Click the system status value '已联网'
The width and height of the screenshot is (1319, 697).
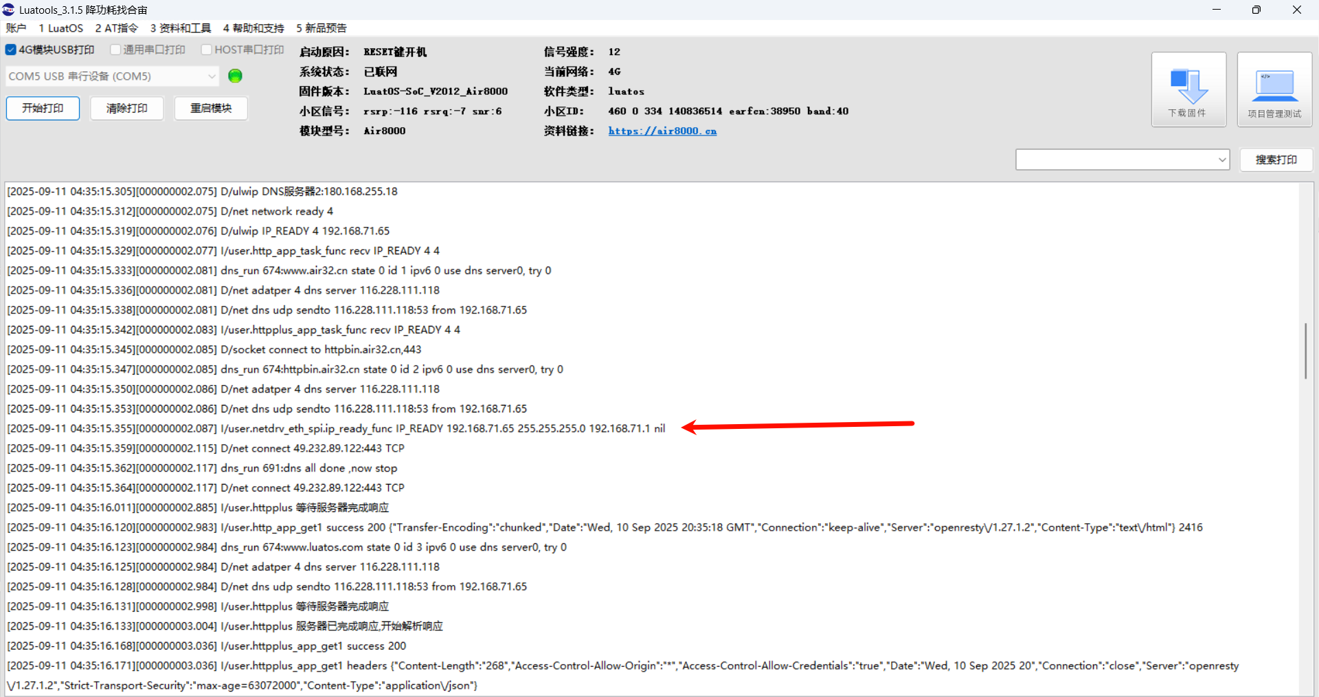coord(381,71)
